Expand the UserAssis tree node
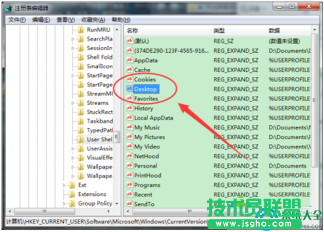The image size is (324, 232). 73,149
